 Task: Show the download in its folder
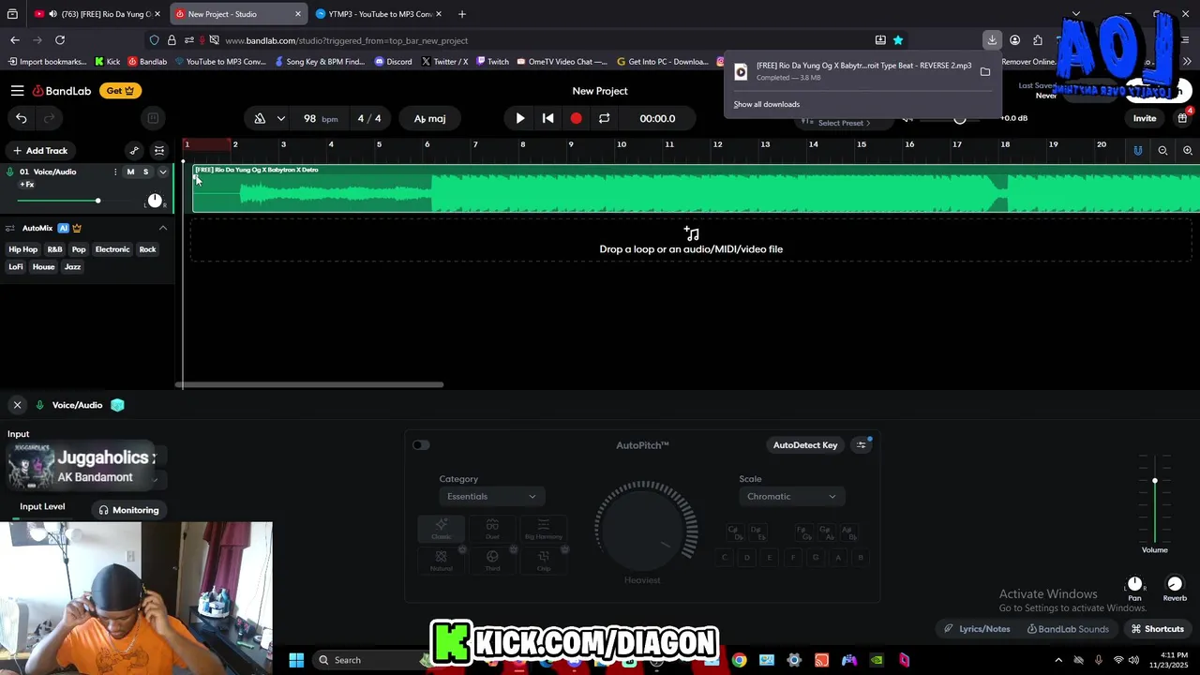click(985, 71)
